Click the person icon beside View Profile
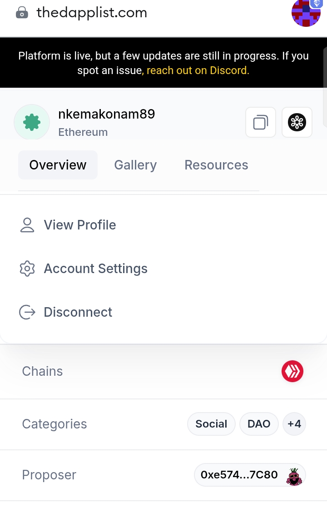This screenshot has height=513, width=327. [27, 225]
